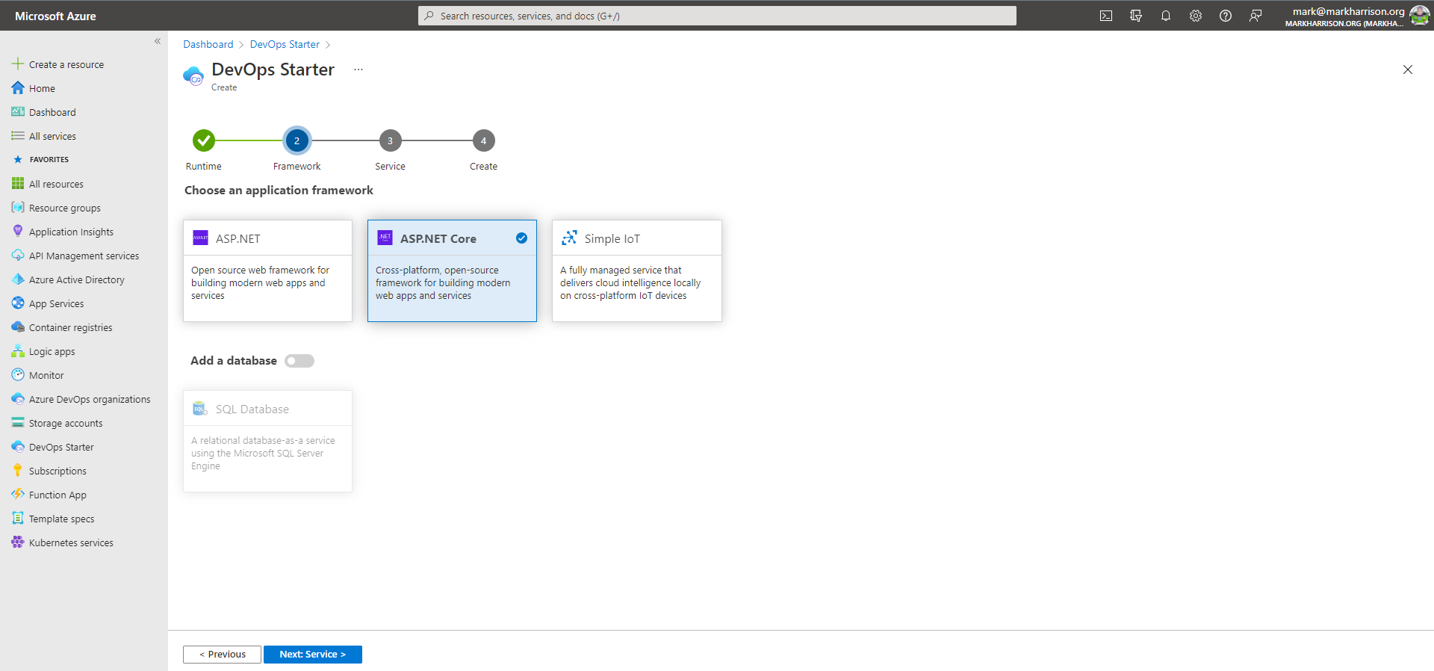Open Resource groups in sidebar
The height and width of the screenshot is (671, 1434).
(x=64, y=208)
